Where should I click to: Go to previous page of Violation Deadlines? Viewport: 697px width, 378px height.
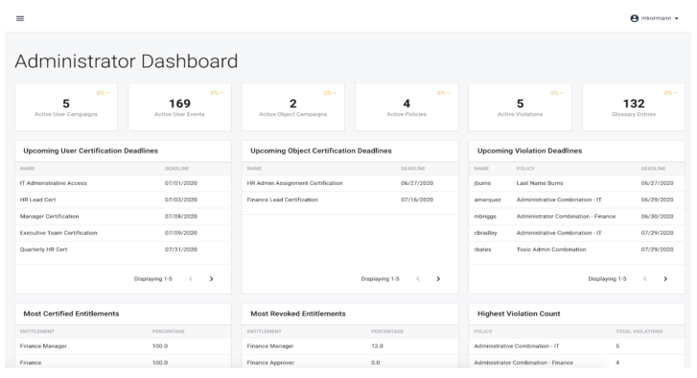point(645,279)
